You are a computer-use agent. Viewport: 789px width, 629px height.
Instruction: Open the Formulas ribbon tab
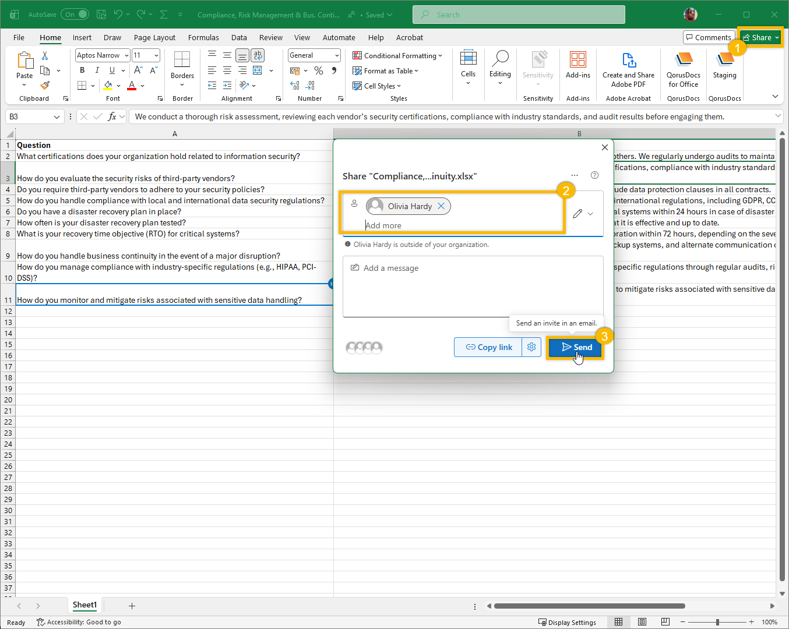[x=203, y=38]
